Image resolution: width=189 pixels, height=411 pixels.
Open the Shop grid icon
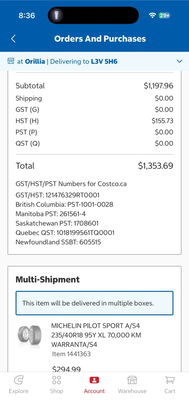(x=57, y=380)
